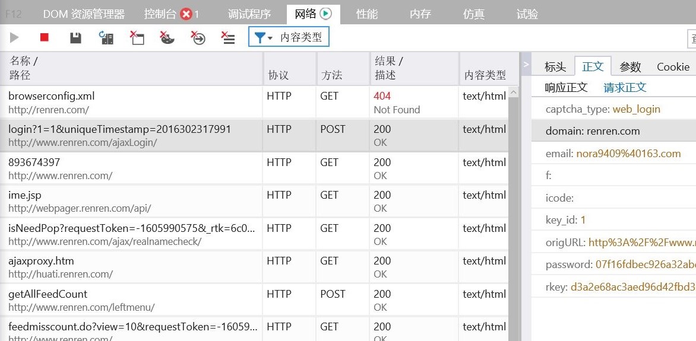The height and width of the screenshot is (341, 696).
Task: Sort by 名称 / 路径 column header
Action: pos(131,68)
